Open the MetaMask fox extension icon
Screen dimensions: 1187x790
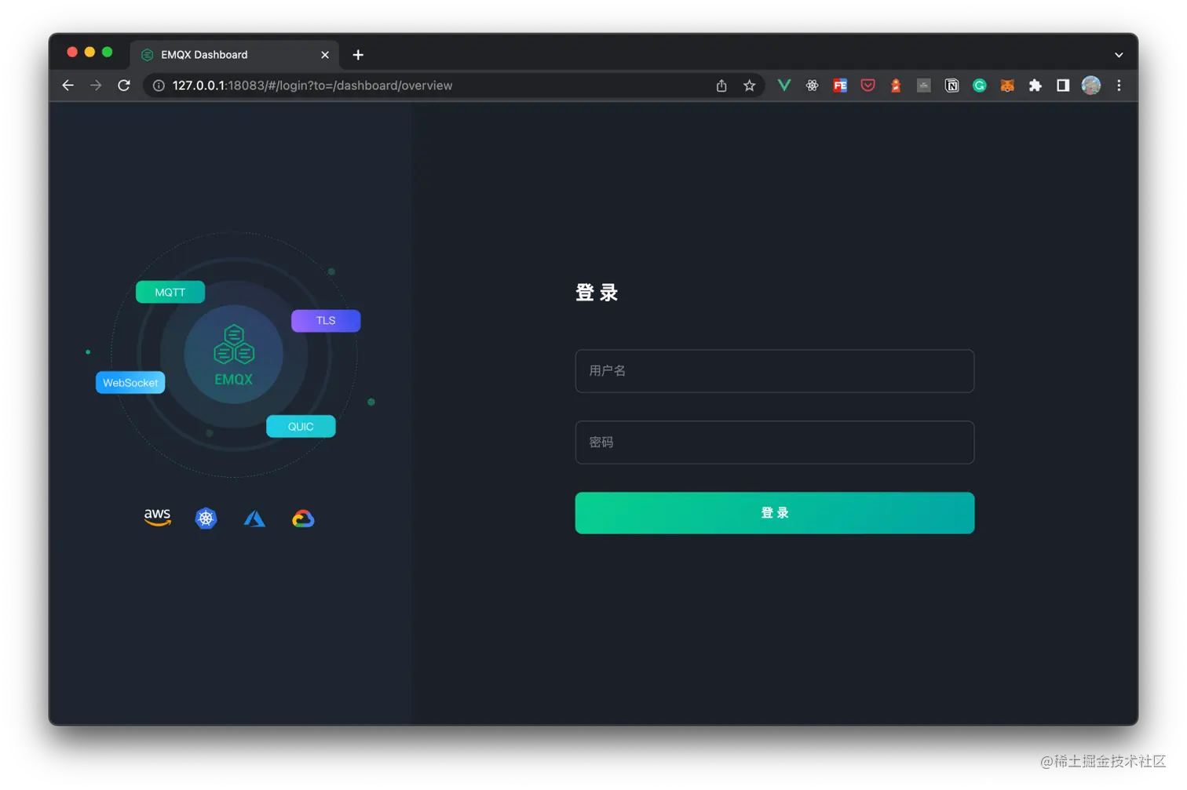pyautogui.click(x=1007, y=86)
